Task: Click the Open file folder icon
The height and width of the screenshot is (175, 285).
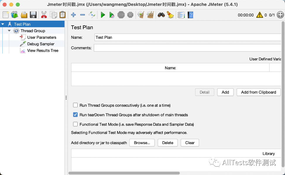Action: [24, 15]
